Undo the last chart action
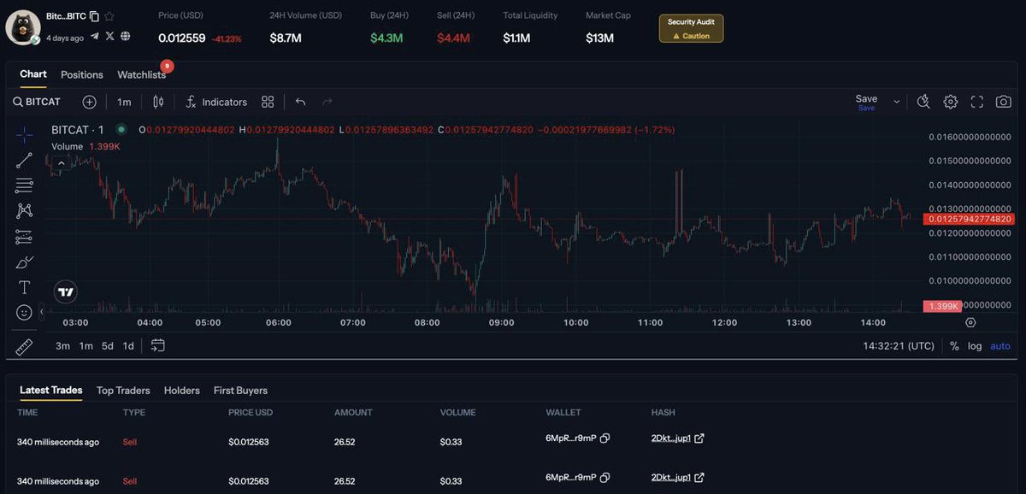Viewport: 1026px width, 494px height. tap(300, 102)
